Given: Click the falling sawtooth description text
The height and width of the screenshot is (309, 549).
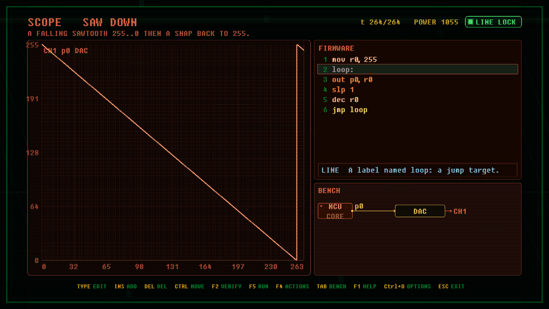Looking at the screenshot, I should [x=139, y=33].
